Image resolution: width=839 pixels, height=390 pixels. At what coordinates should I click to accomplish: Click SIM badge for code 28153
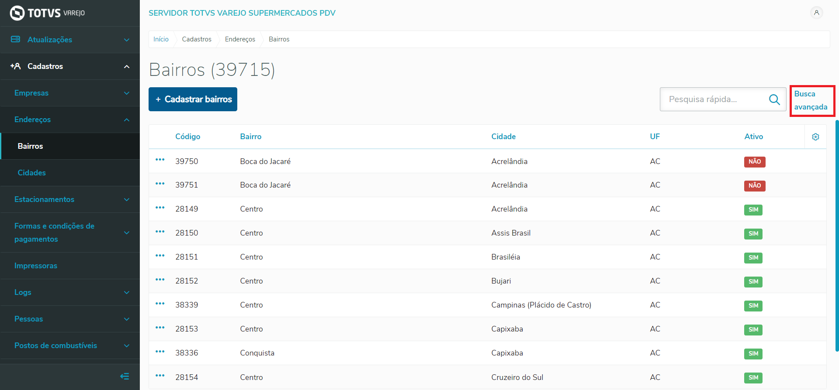[753, 330]
